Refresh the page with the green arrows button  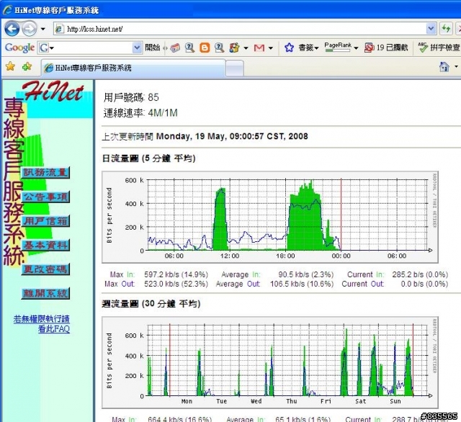tap(446, 29)
